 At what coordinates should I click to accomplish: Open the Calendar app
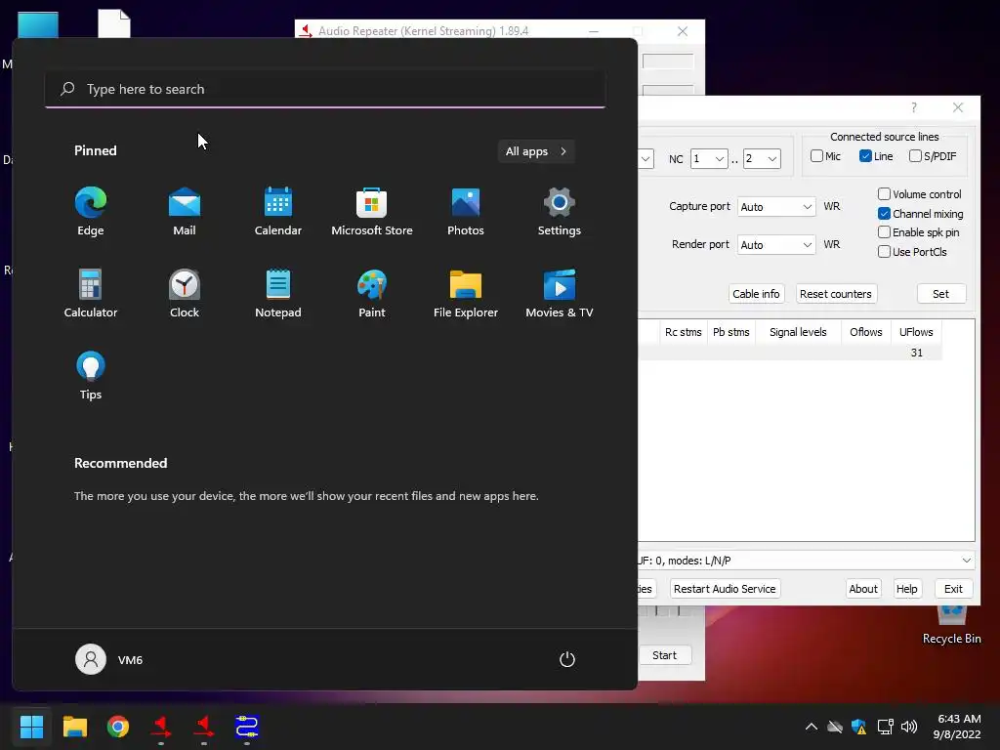[278, 211]
